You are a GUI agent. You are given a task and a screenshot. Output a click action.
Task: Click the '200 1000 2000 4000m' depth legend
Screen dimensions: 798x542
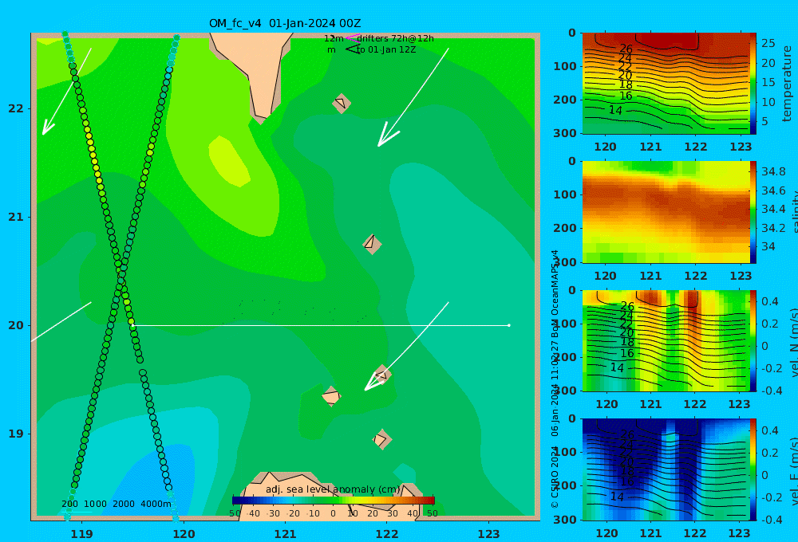point(116,504)
